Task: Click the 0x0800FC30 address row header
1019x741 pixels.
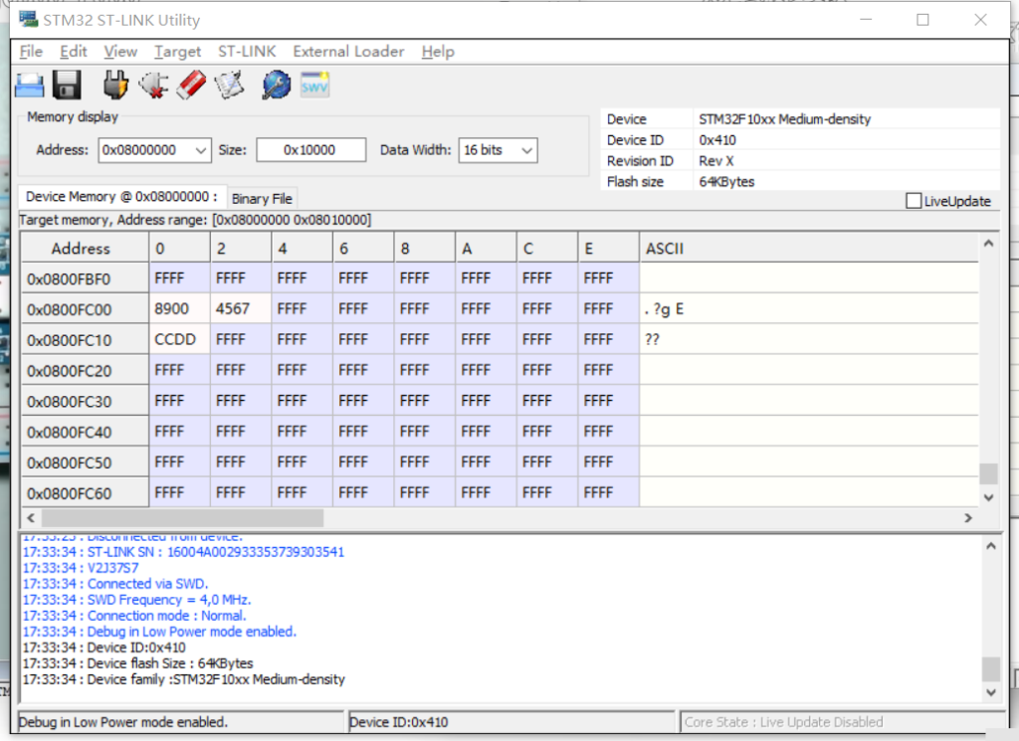Action: 86,402
